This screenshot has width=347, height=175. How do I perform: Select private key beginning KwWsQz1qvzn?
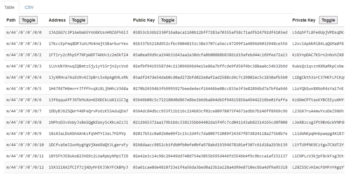318,66
